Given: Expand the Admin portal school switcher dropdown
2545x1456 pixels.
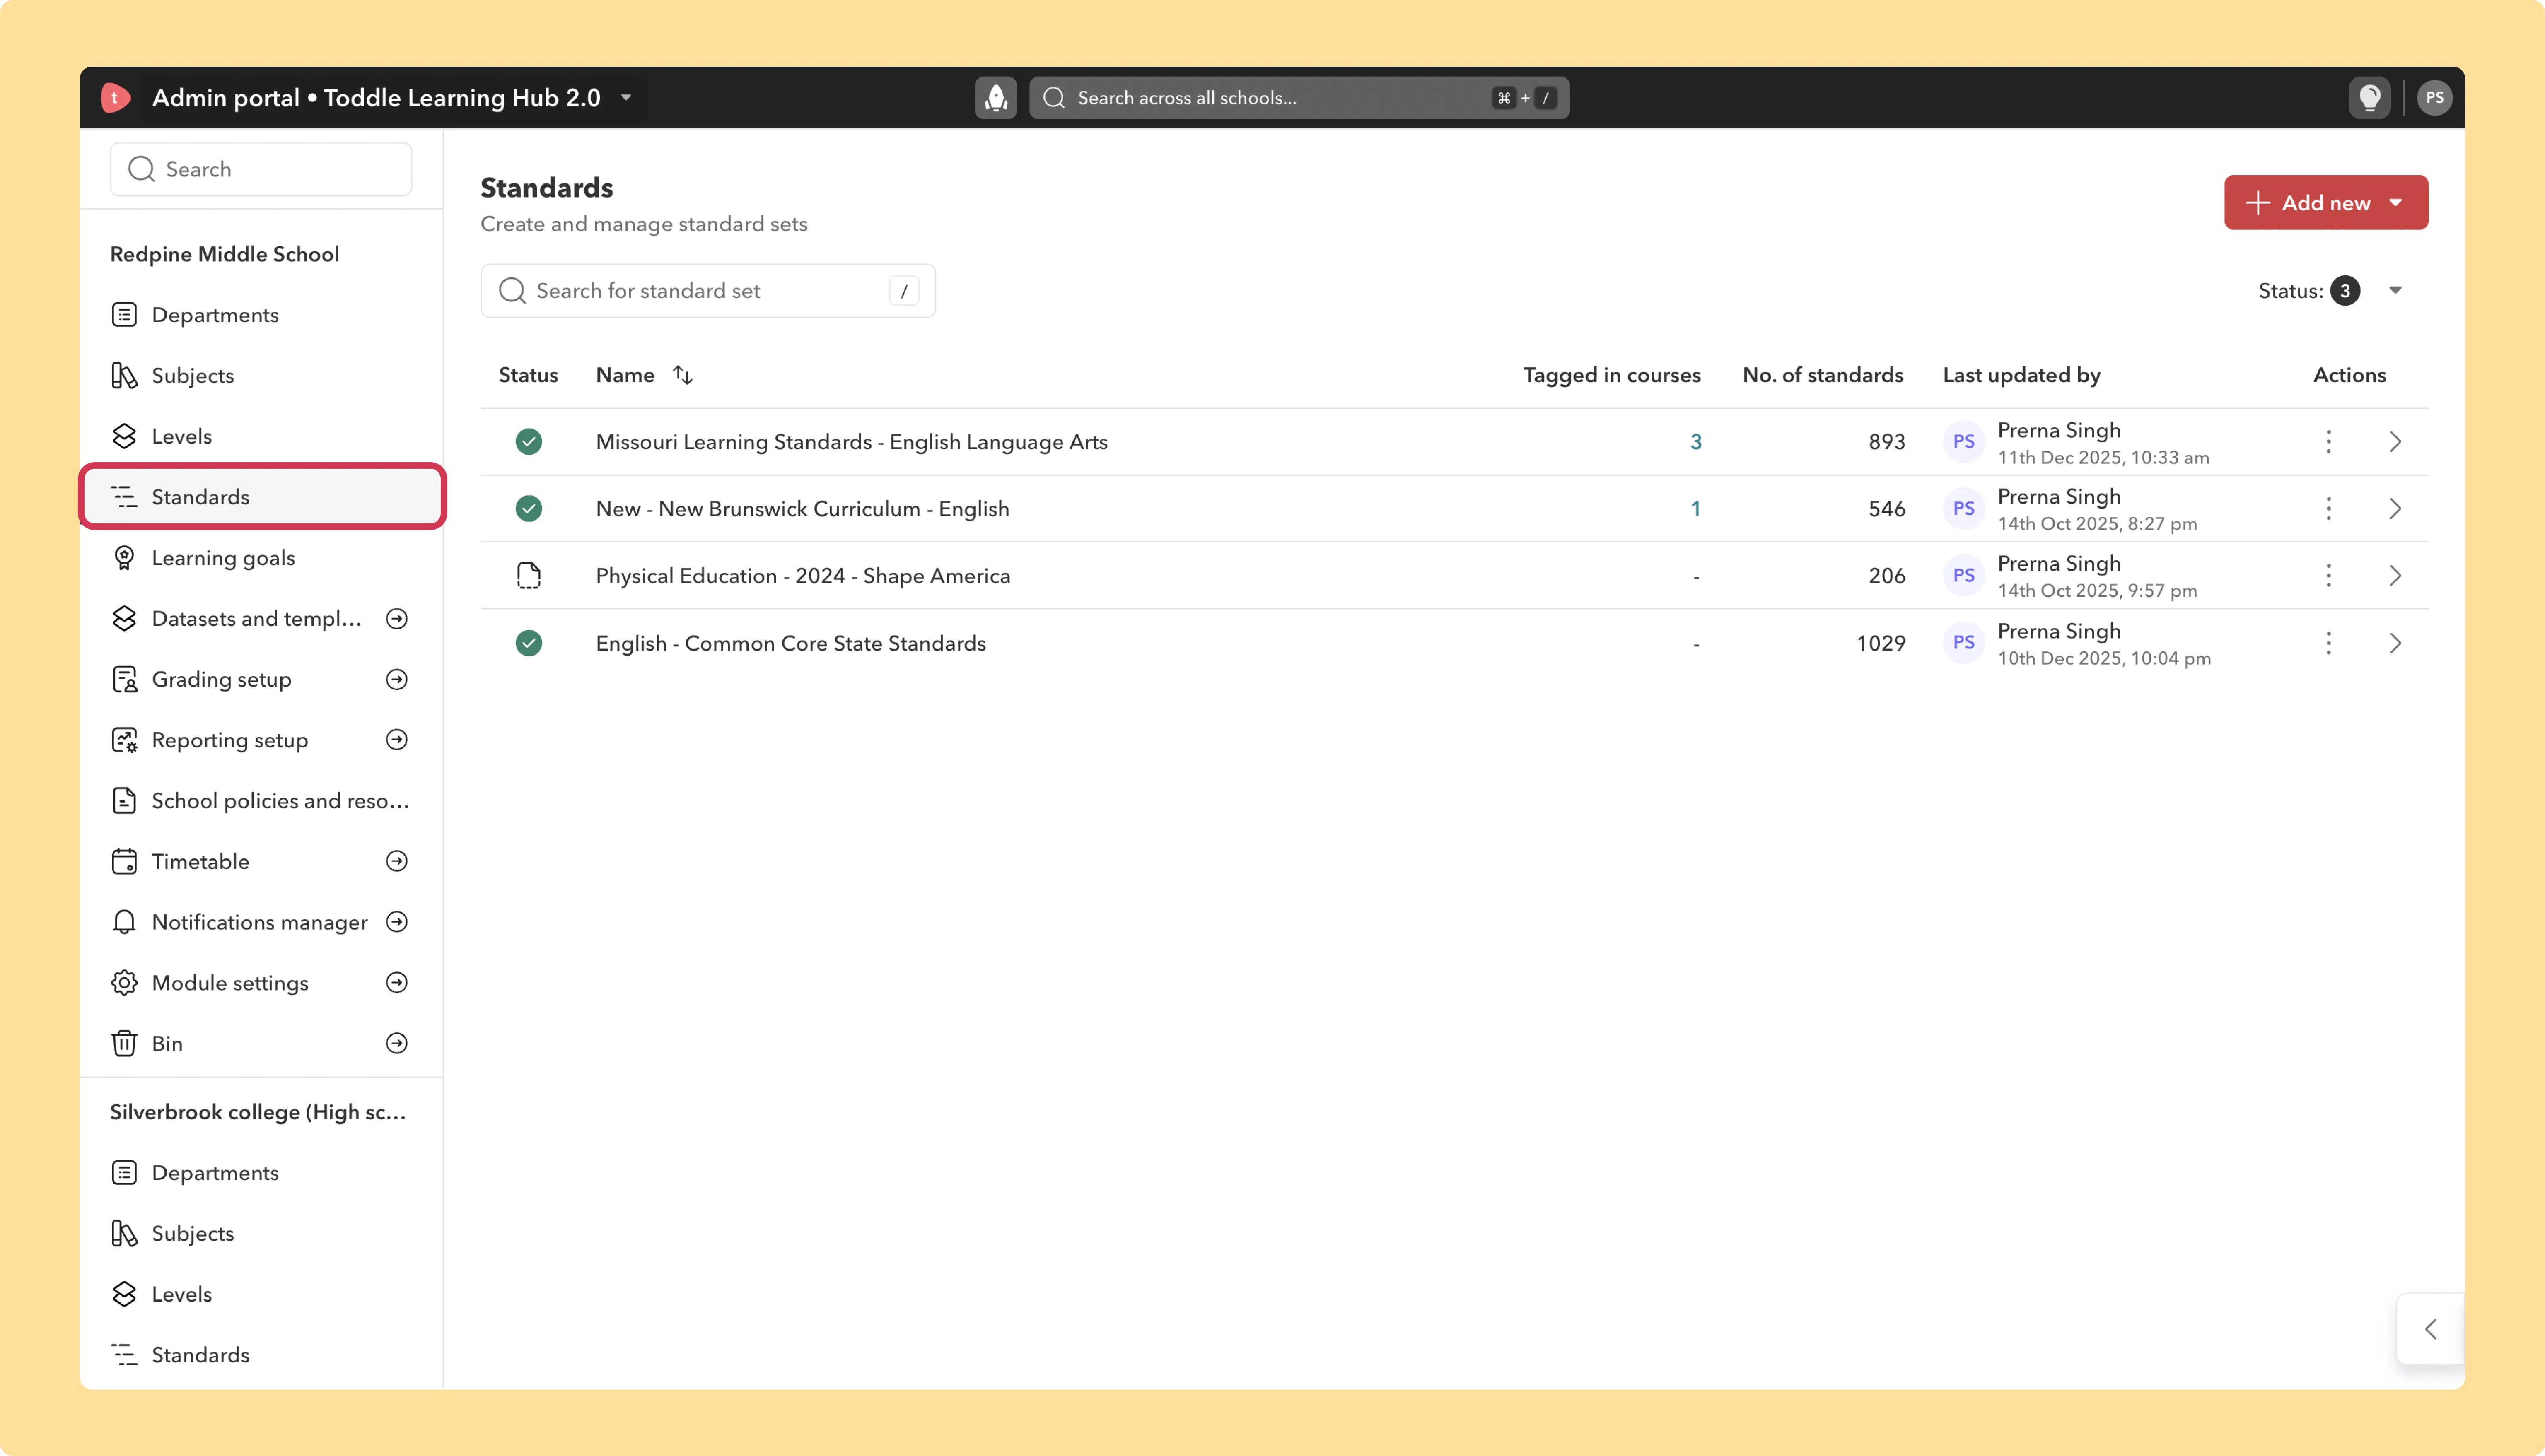Looking at the screenshot, I should click(626, 98).
